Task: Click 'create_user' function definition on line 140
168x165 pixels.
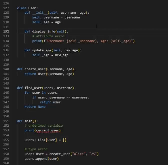Action: click(x=35, y=69)
